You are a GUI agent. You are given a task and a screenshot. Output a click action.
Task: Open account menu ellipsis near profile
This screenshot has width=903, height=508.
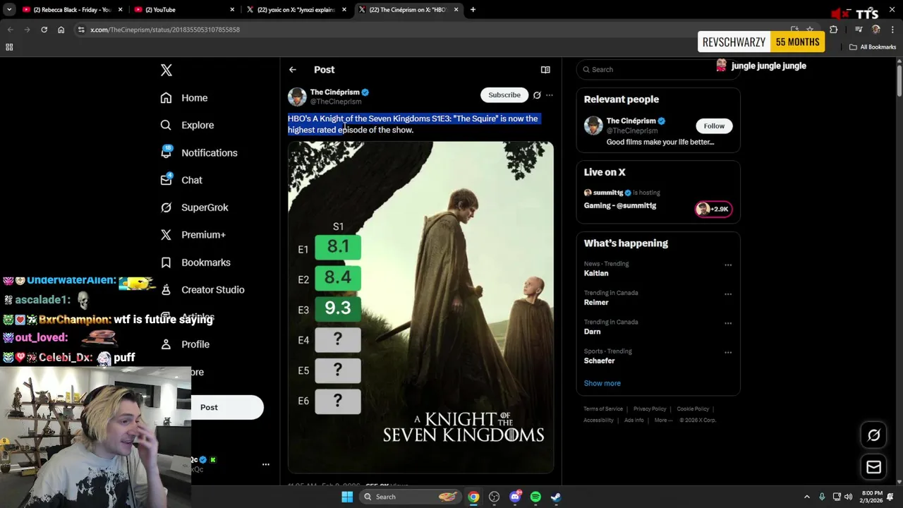(x=266, y=464)
